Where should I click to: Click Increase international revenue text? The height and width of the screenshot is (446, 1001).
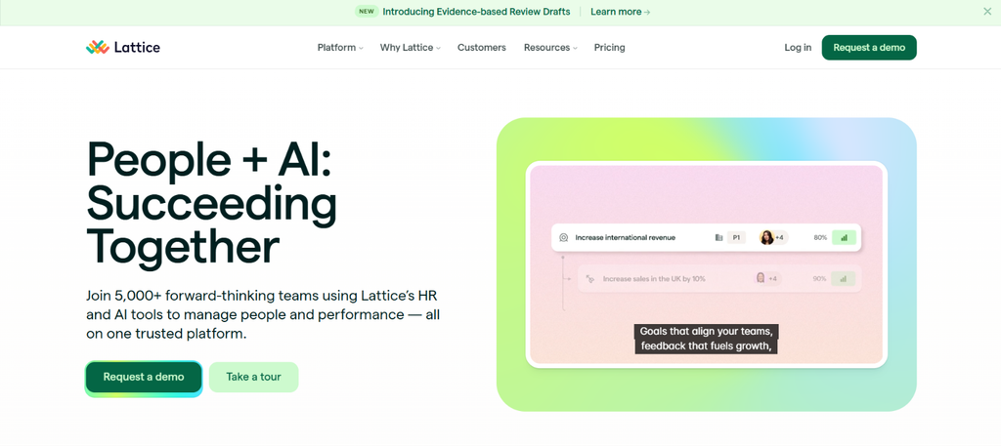coord(625,238)
